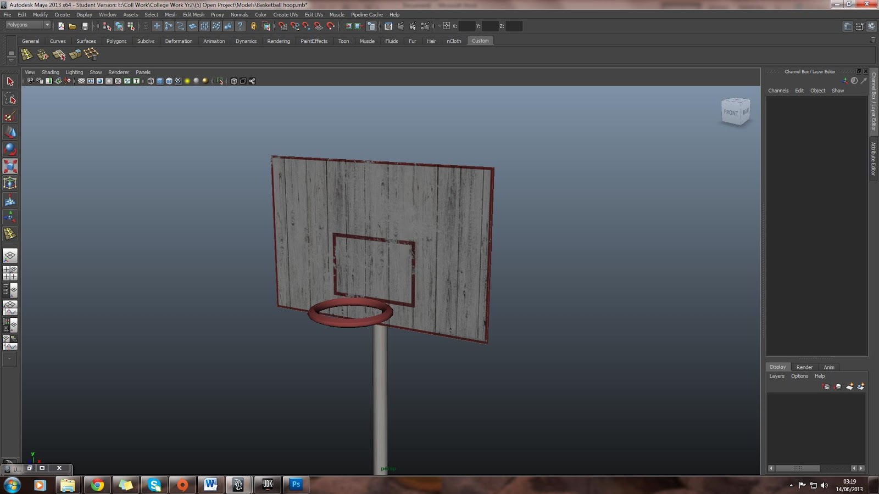Select the Render layer tab

(x=804, y=367)
